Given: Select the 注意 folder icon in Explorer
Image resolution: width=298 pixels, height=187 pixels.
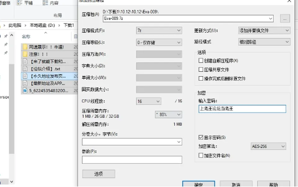Looking at the screenshot, I should tap(25, 54).
